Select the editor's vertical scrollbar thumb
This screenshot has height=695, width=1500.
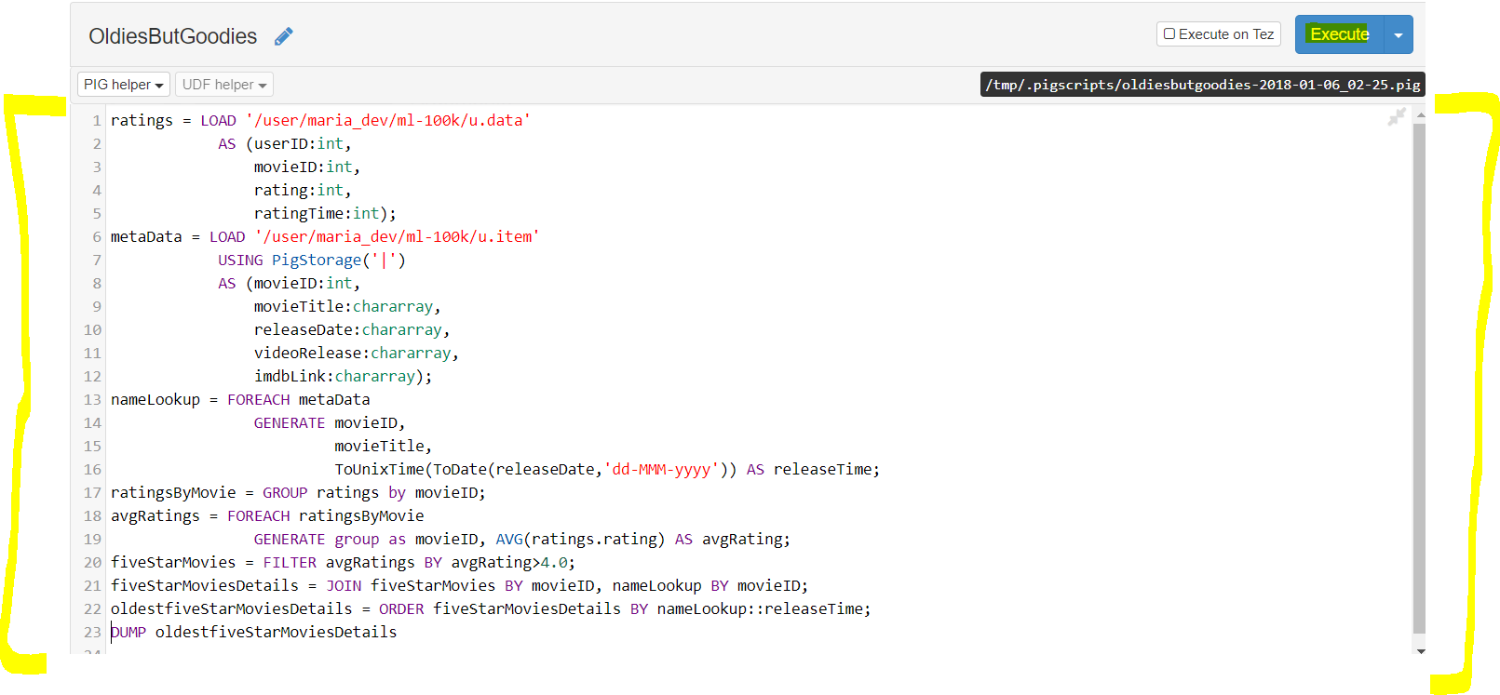pyautogui.click(x=1420, y=378)
